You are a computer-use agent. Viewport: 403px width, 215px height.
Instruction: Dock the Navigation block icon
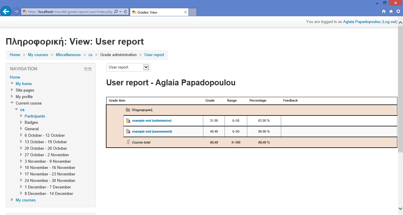coord(90,69)
